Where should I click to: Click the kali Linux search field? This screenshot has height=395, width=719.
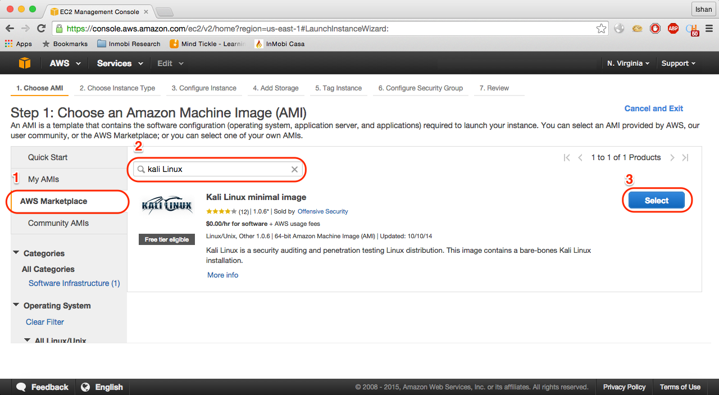[218, 169]
